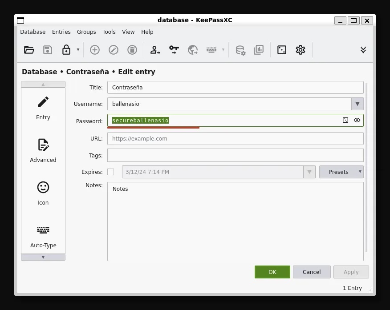Screen dimensions: 390x310
Task: Click the Username field
Action: [x=229, y=104]
